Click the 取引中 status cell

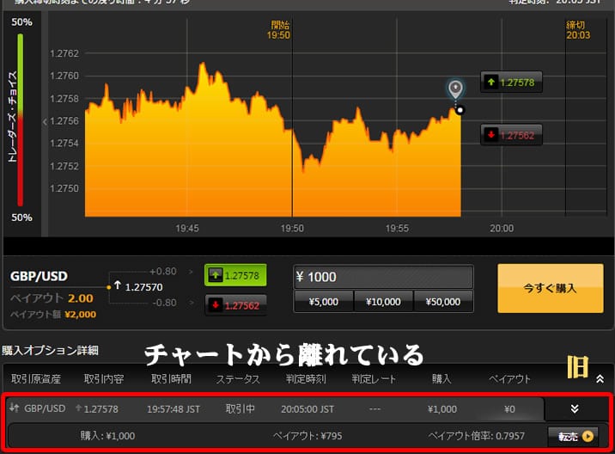240,408
